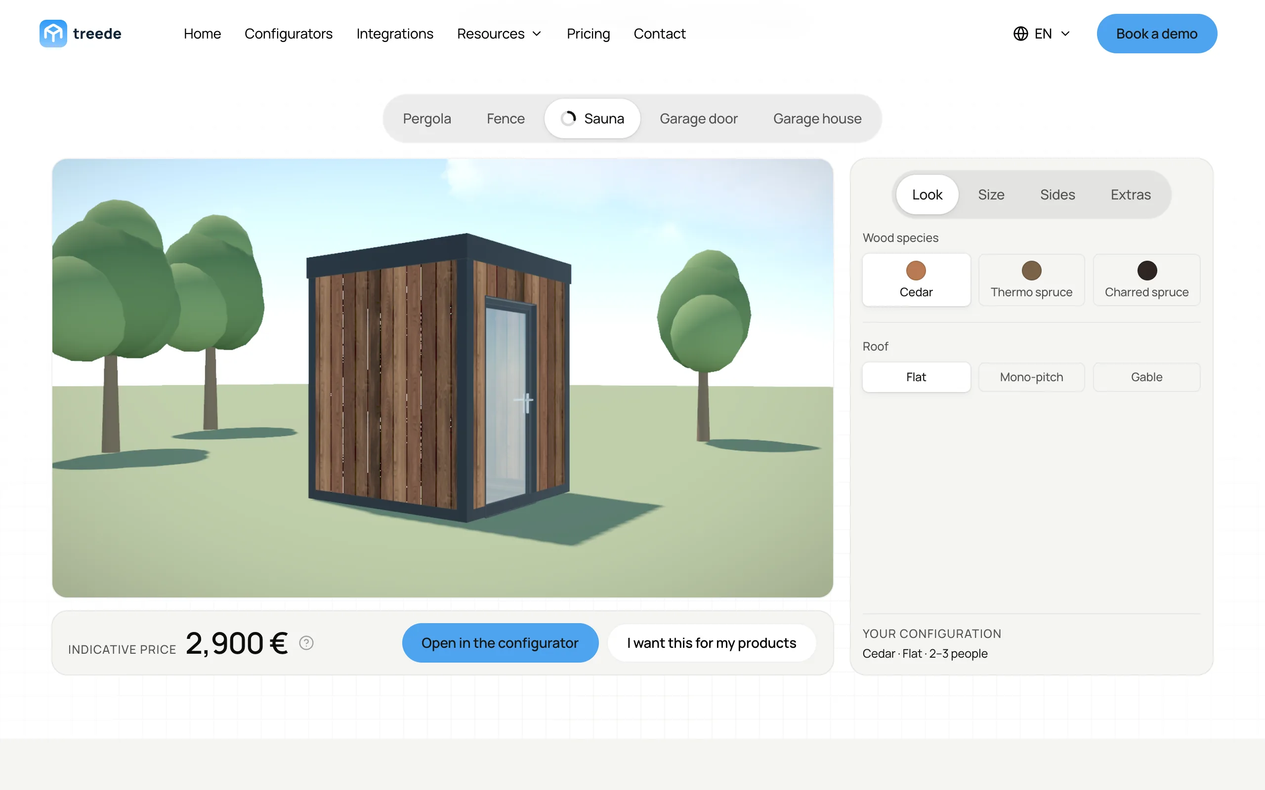Click I want this for my products
1265x790 pixels.
tap(712, 643)
